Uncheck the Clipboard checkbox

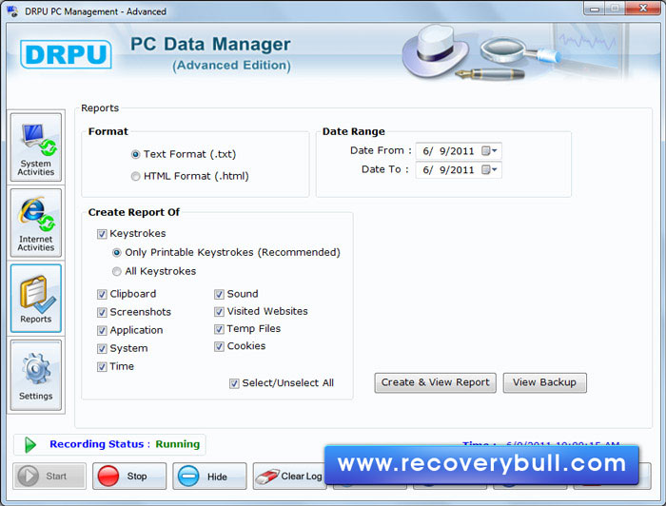[102, 294]
